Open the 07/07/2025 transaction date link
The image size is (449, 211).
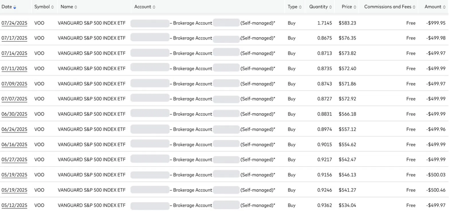pyautogui.click(x=14, y=99)
